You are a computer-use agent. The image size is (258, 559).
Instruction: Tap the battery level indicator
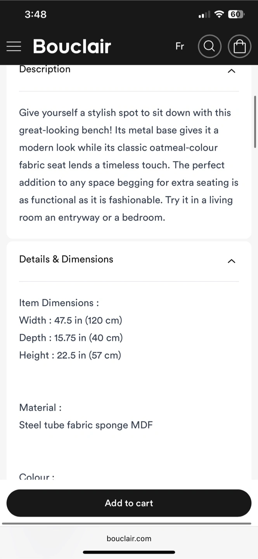coord(235,14)
